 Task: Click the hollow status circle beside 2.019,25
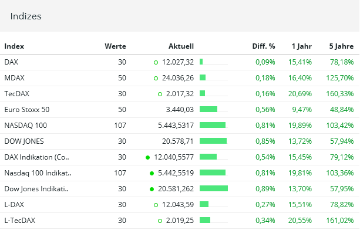click(x=160, y=221)
